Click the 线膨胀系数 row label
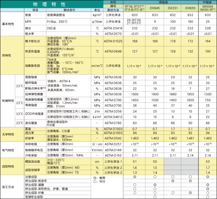 pos(32,66)
